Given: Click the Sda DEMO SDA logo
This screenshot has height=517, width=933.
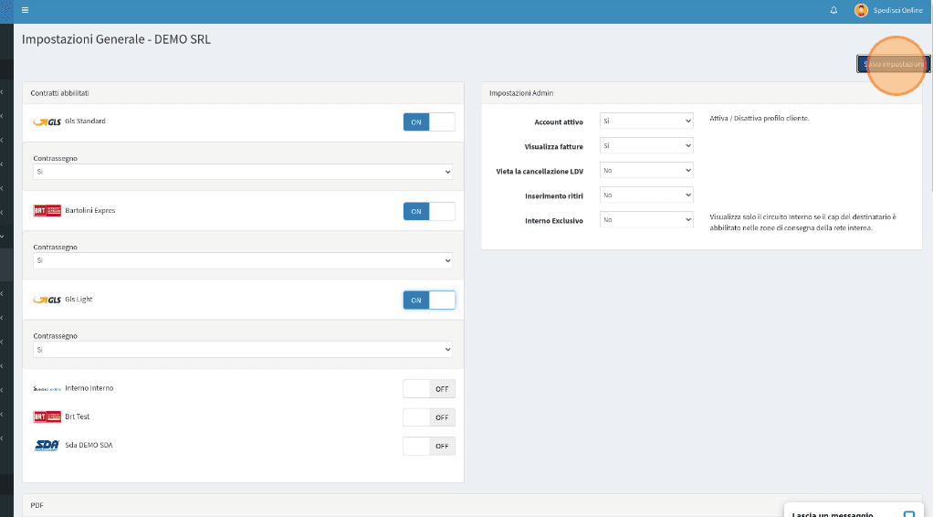Looking at the screenshot, I should (47, 446).
